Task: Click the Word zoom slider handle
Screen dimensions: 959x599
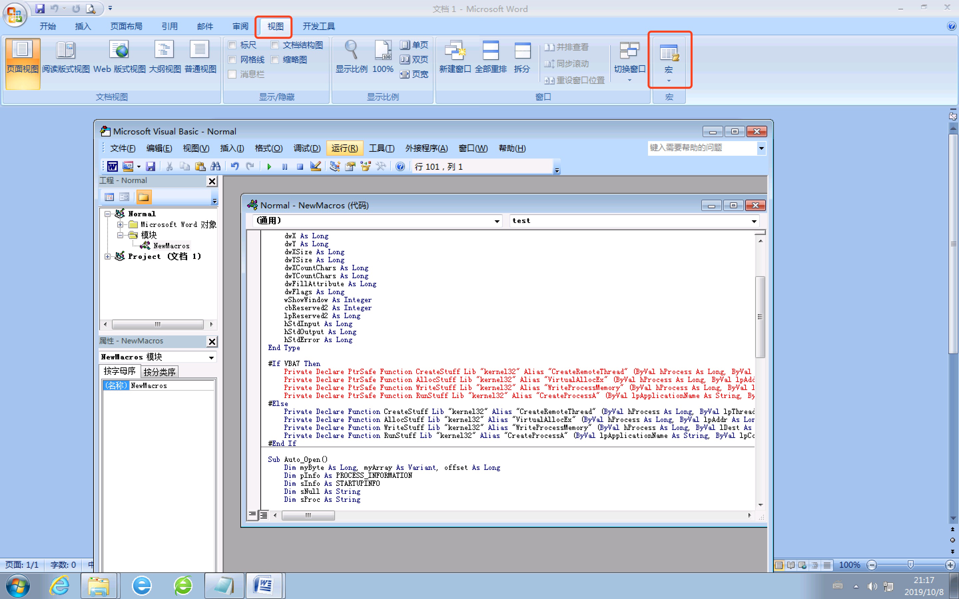Action: point(910,565)
